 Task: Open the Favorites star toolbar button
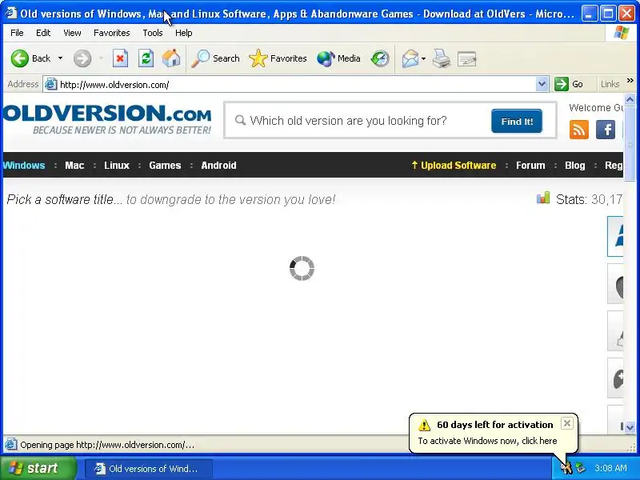(278, 58)
